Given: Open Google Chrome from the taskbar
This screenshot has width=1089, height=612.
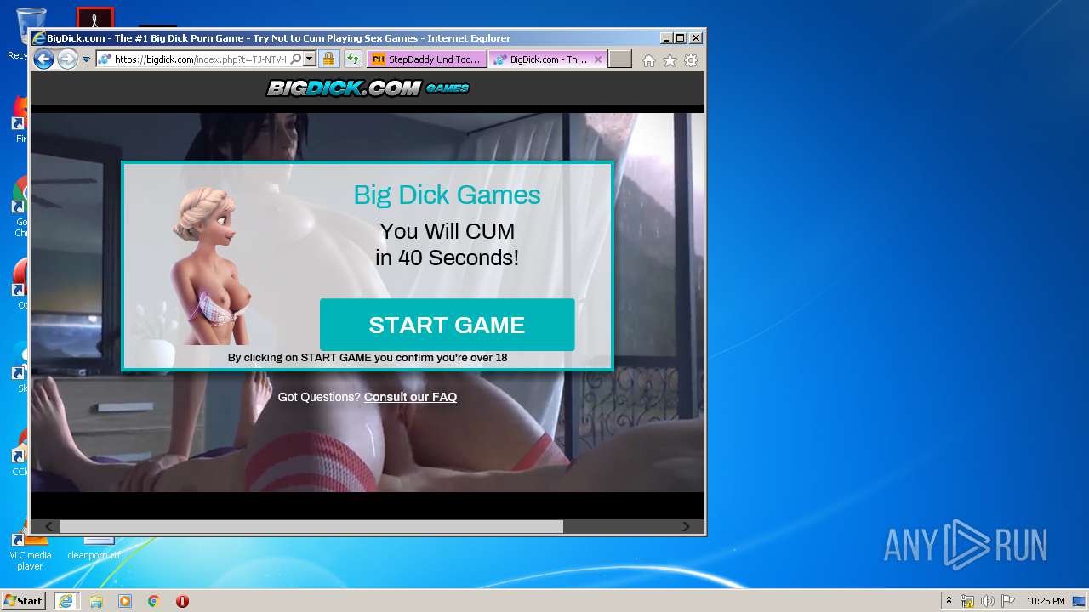Looking at the screenshot, I should 153,601.
